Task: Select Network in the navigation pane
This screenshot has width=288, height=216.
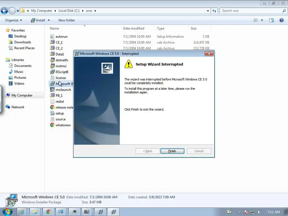Action: click(x=18, y=107)
